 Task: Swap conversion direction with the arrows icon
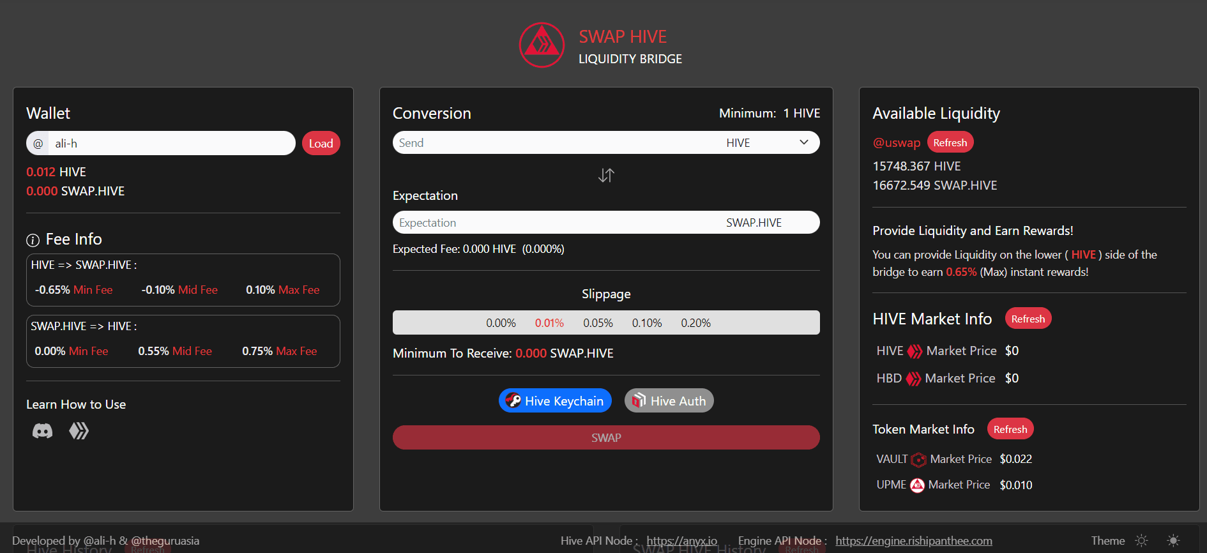coord(606,175)
